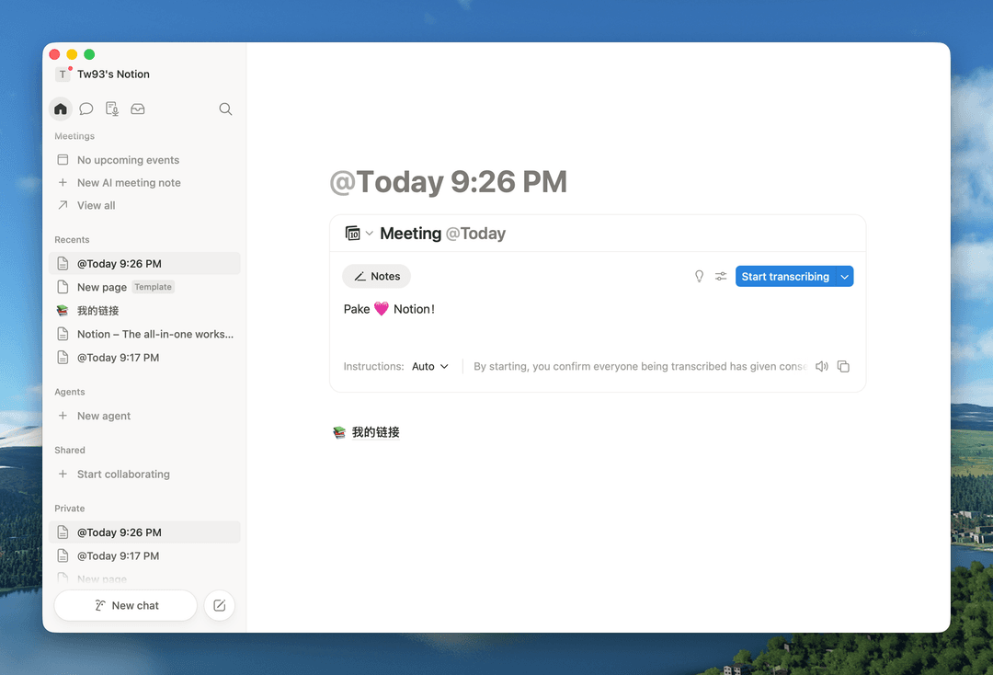The height and width of the screenshot is (675, 993).
Task: Click the Meeting @Today block title
Action: 442,233
